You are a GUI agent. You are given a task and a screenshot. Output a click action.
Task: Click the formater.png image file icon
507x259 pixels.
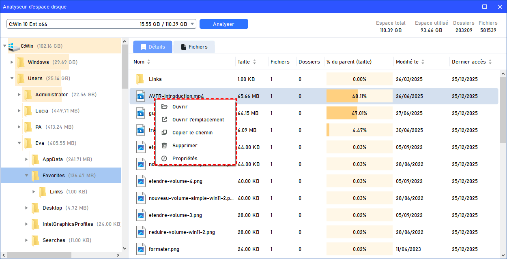[x=140, y=249]
